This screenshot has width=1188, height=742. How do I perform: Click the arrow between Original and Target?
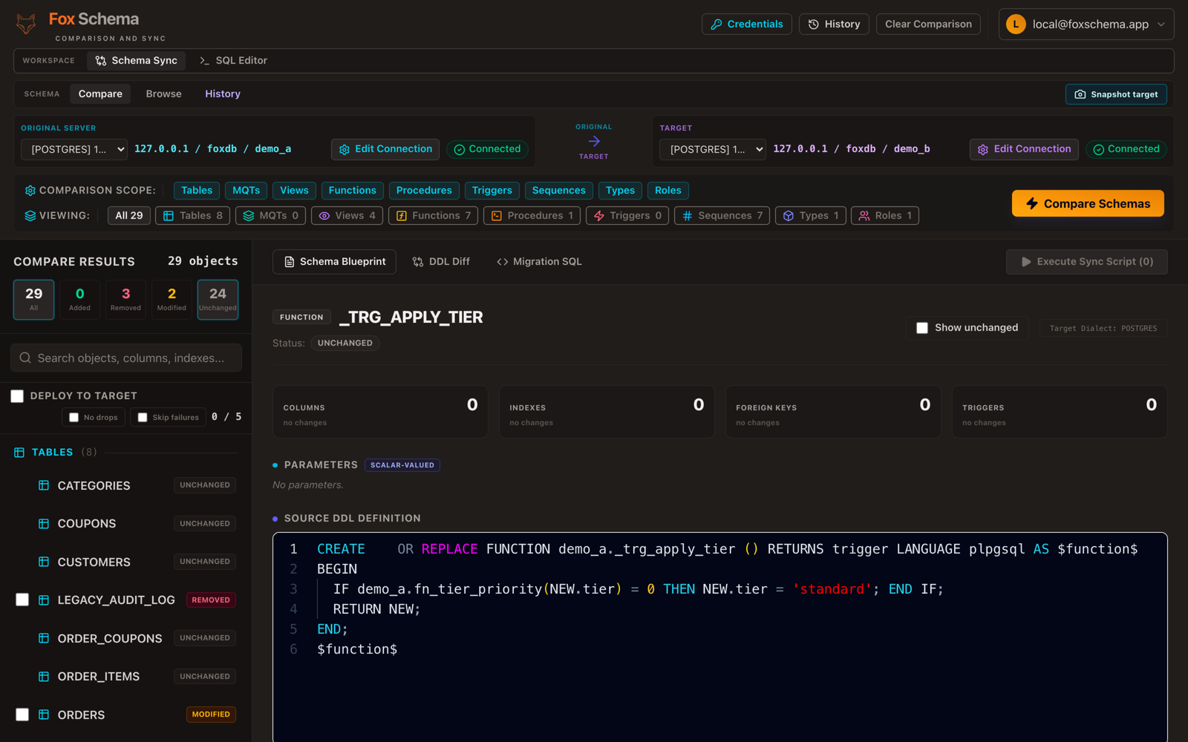click(594, 141)
